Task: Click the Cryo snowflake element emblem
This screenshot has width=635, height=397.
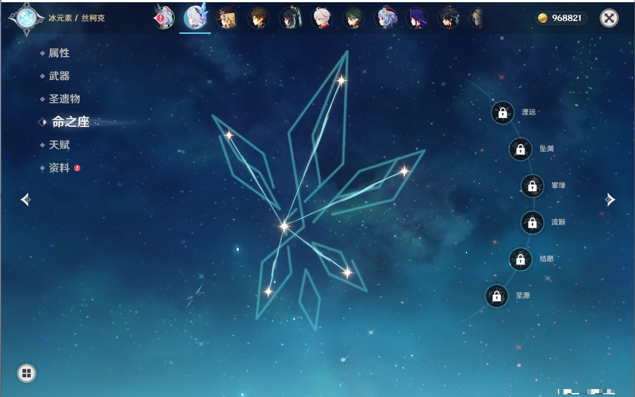Action: pos(27,18)
